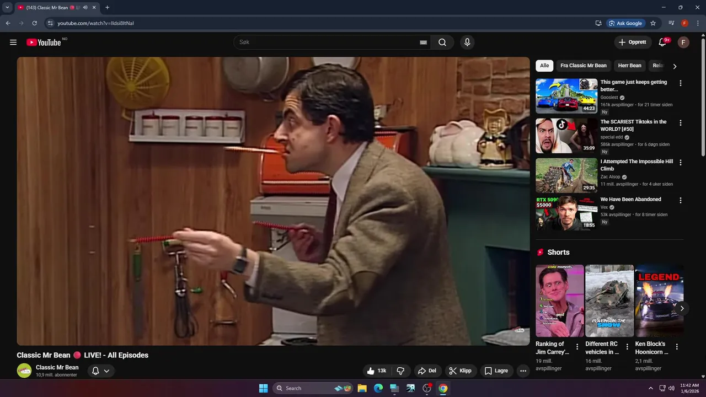Open the on-screen keyboard in search box
The image size is (706, 397).
pos(424,42)
